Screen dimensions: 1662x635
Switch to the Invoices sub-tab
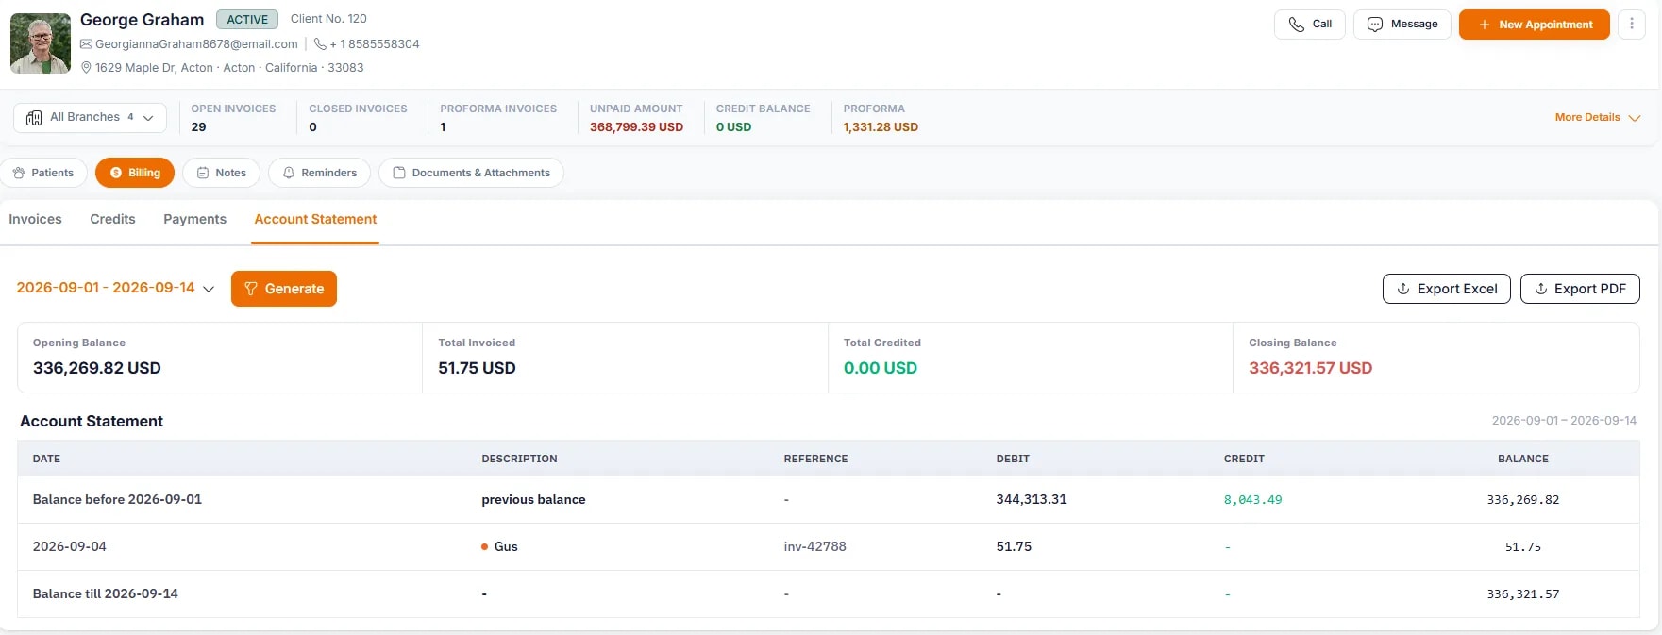click(35, 219)
